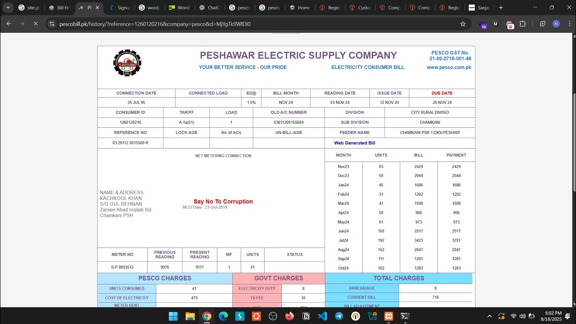The width and height of the screenshot is (576, 324).
Task: Click the DUE DATE header
Action: [x=442, y=93]
